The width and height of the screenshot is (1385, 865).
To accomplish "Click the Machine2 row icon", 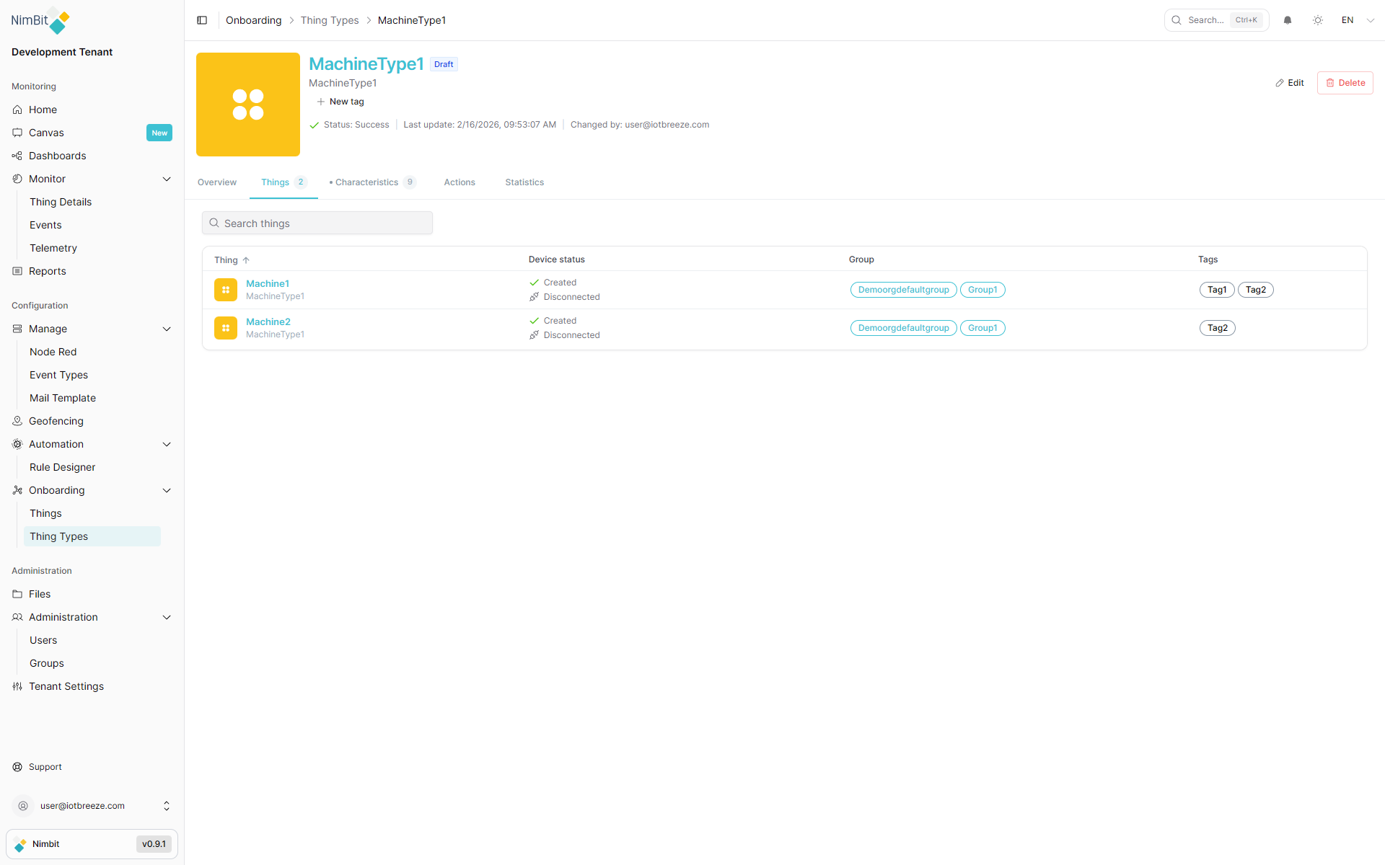I will pyautogui.click(x=226, y=328).
